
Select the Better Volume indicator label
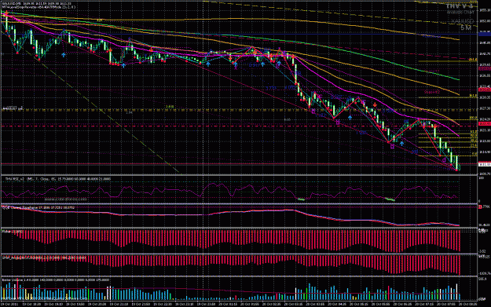pyautogui.click(x=56, y=280)
